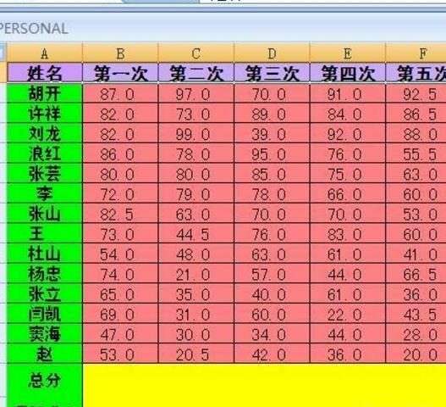446x407 pixels.
Task: Select 刘龙's 第三次 score 39.0
Action: pyautogui.click(x=272, y=133)
